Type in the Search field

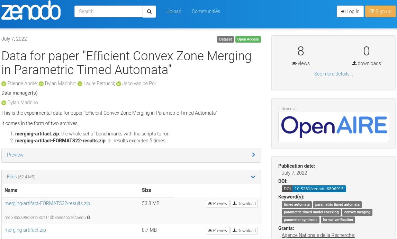pos(108,11)
